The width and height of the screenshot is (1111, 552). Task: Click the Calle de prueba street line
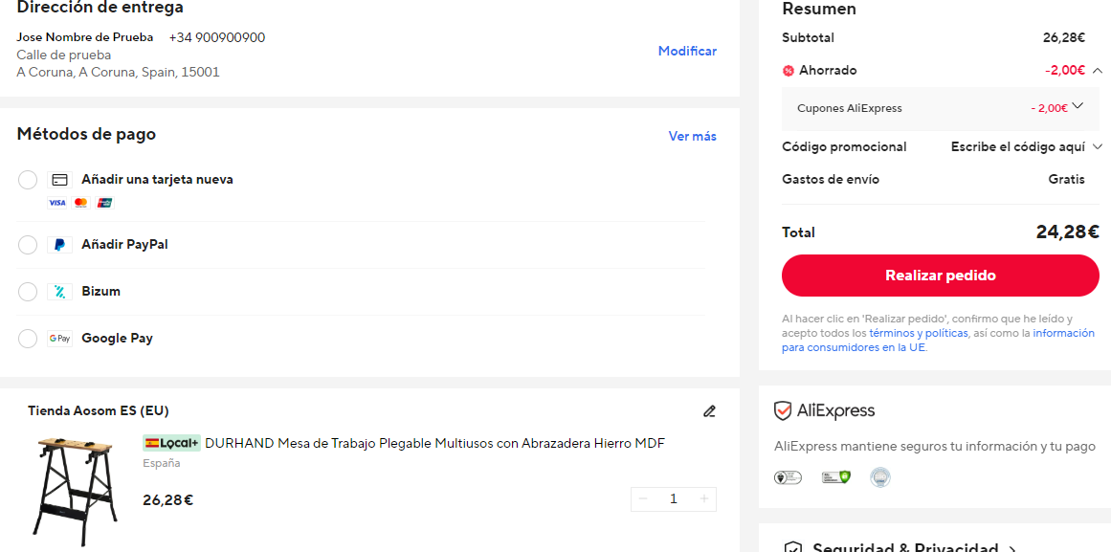(x=64, y=55)
